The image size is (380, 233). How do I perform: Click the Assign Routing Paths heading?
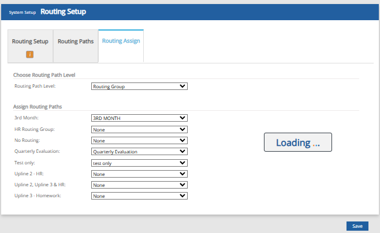pos(38,107)
